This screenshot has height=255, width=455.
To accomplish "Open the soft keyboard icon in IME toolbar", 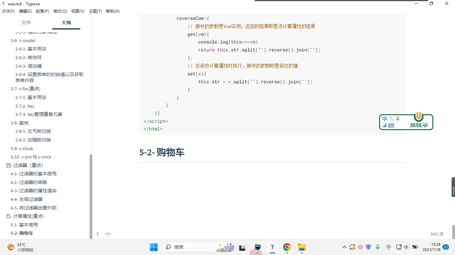I will (x=391, y=125).
